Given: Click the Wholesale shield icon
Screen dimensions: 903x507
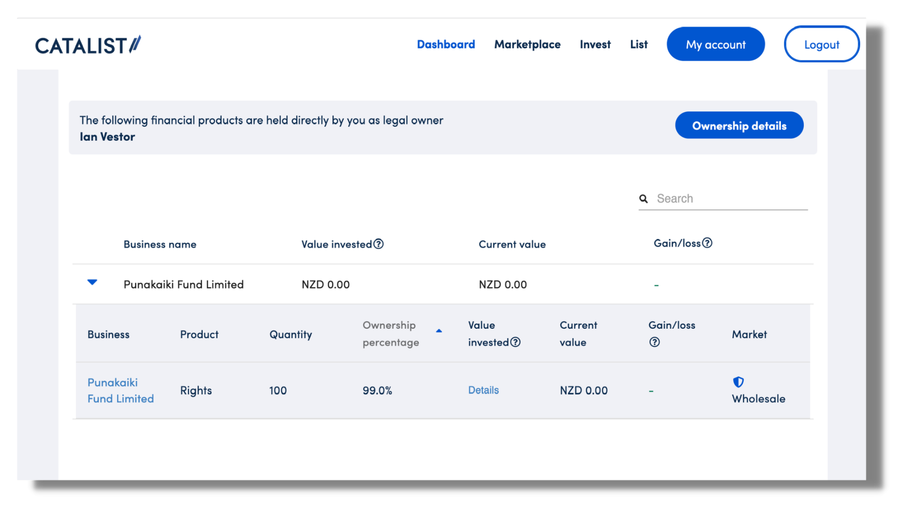Looking at the screenshot, I should click(738, 381).
